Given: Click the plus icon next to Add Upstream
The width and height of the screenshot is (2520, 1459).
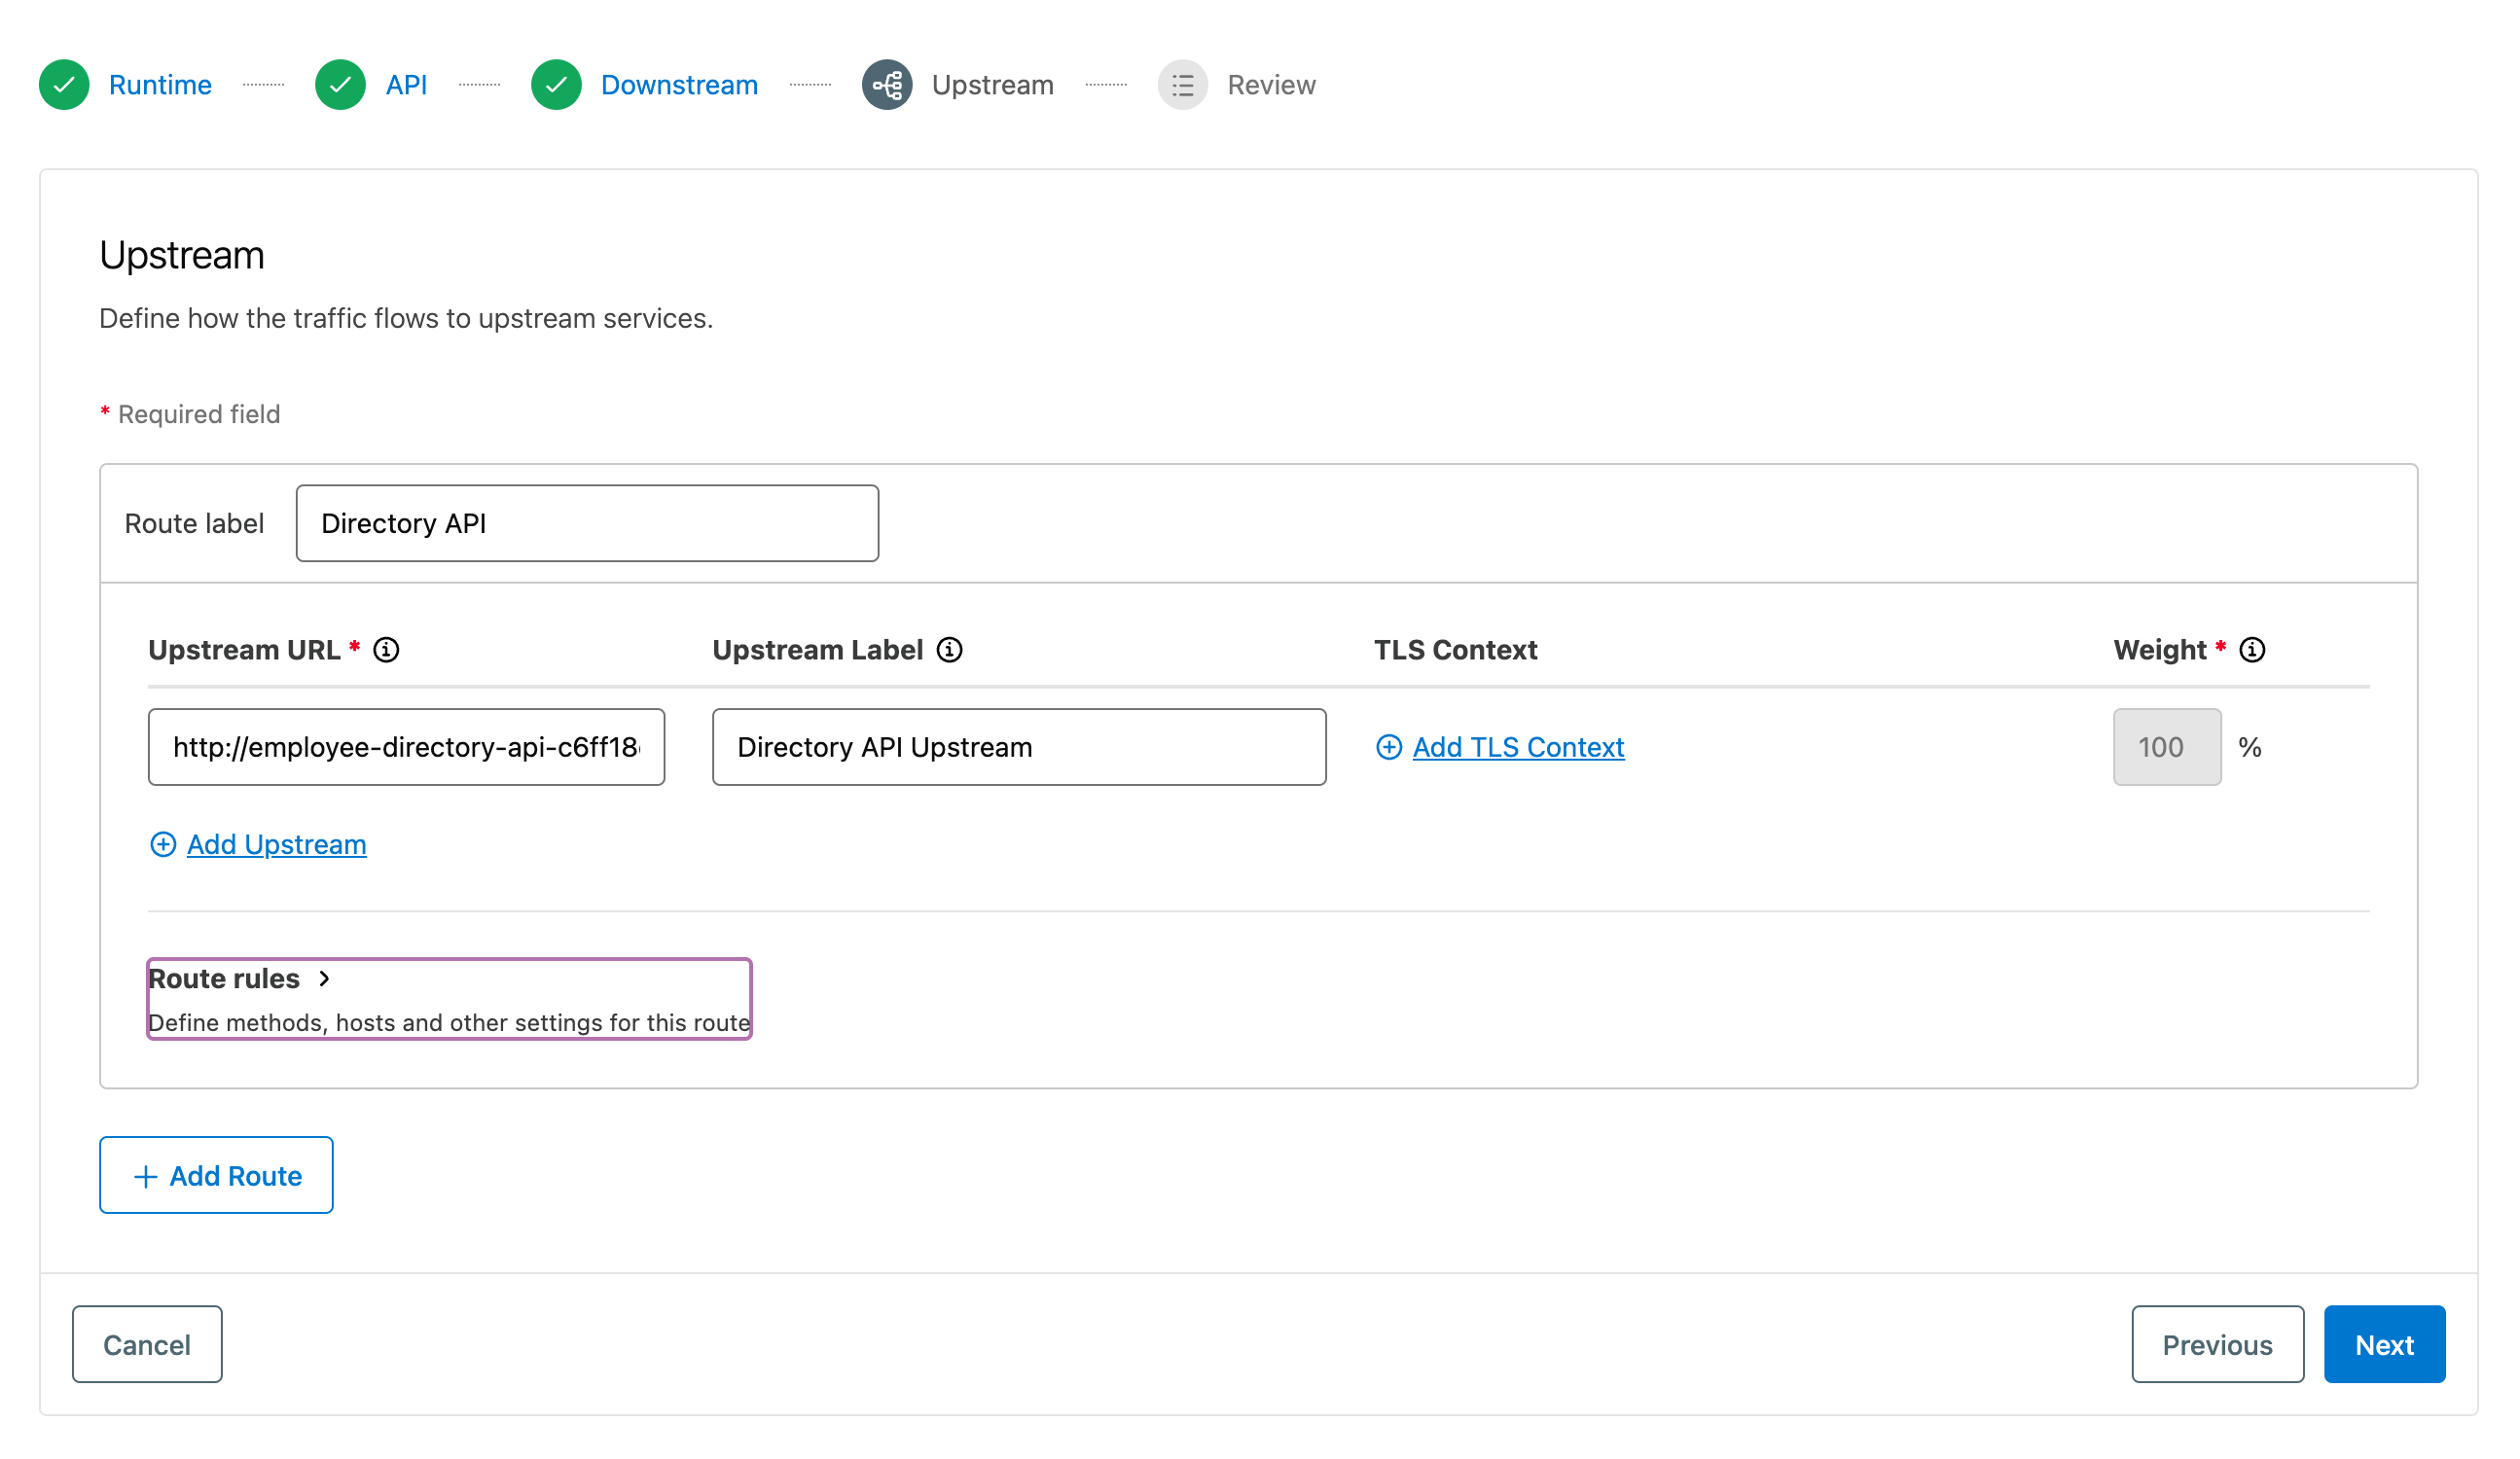Looking at the screenshot, I should 163,844.
